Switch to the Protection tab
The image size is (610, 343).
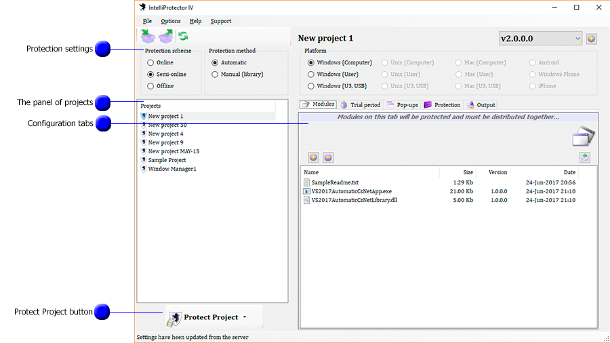pos(442,104)
